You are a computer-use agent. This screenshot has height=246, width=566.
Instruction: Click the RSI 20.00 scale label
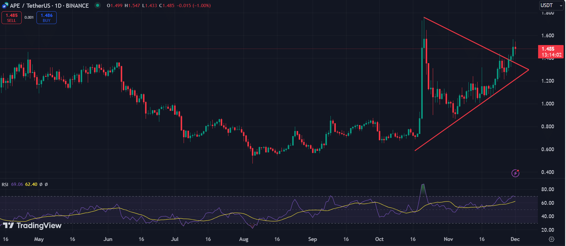[548, 230]
